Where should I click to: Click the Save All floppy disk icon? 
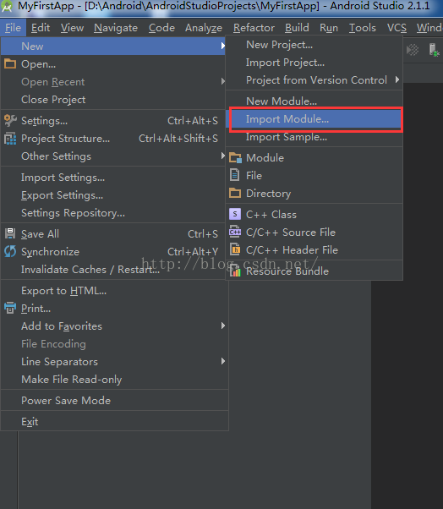(10, 233)
